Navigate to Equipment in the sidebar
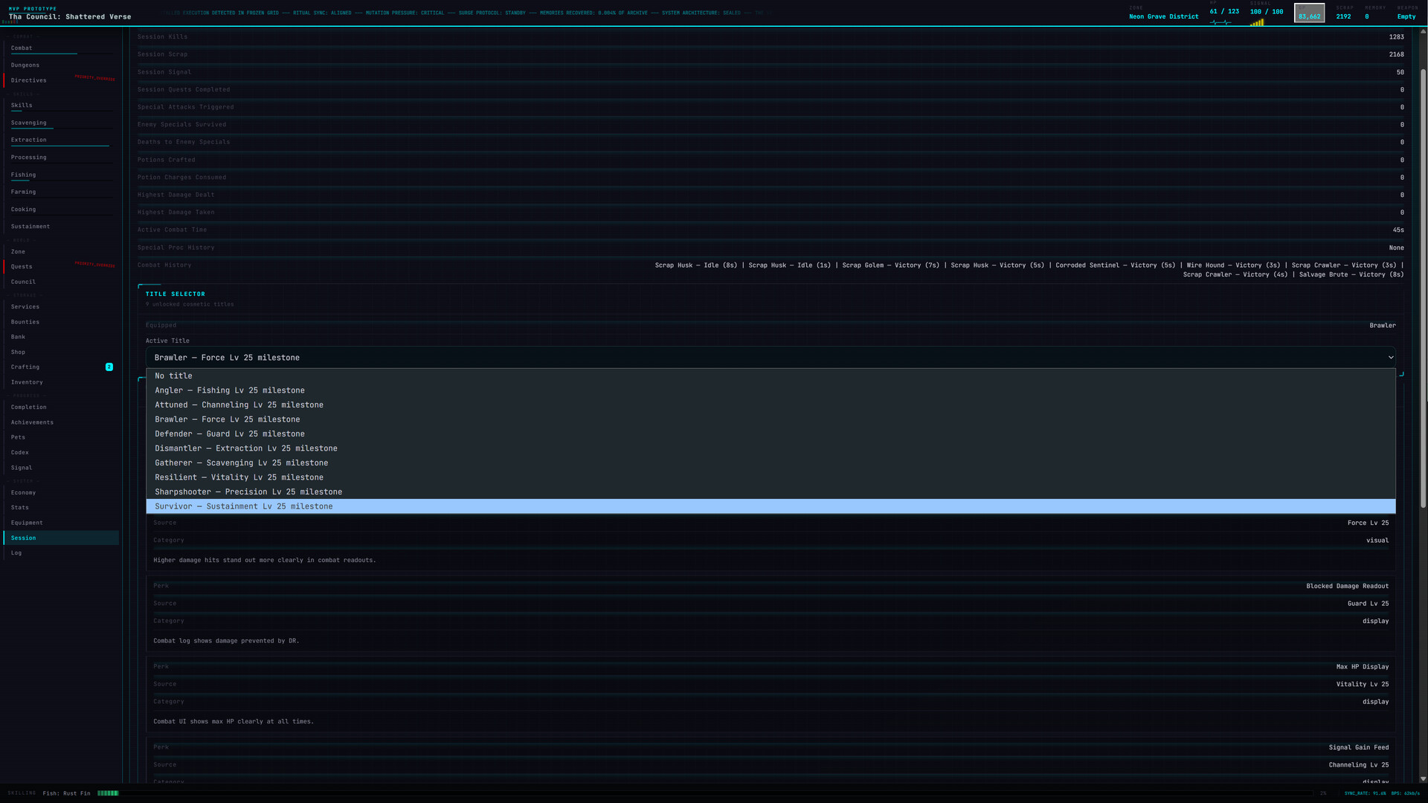Screen dimensions: 1428x803 point(27,523)
